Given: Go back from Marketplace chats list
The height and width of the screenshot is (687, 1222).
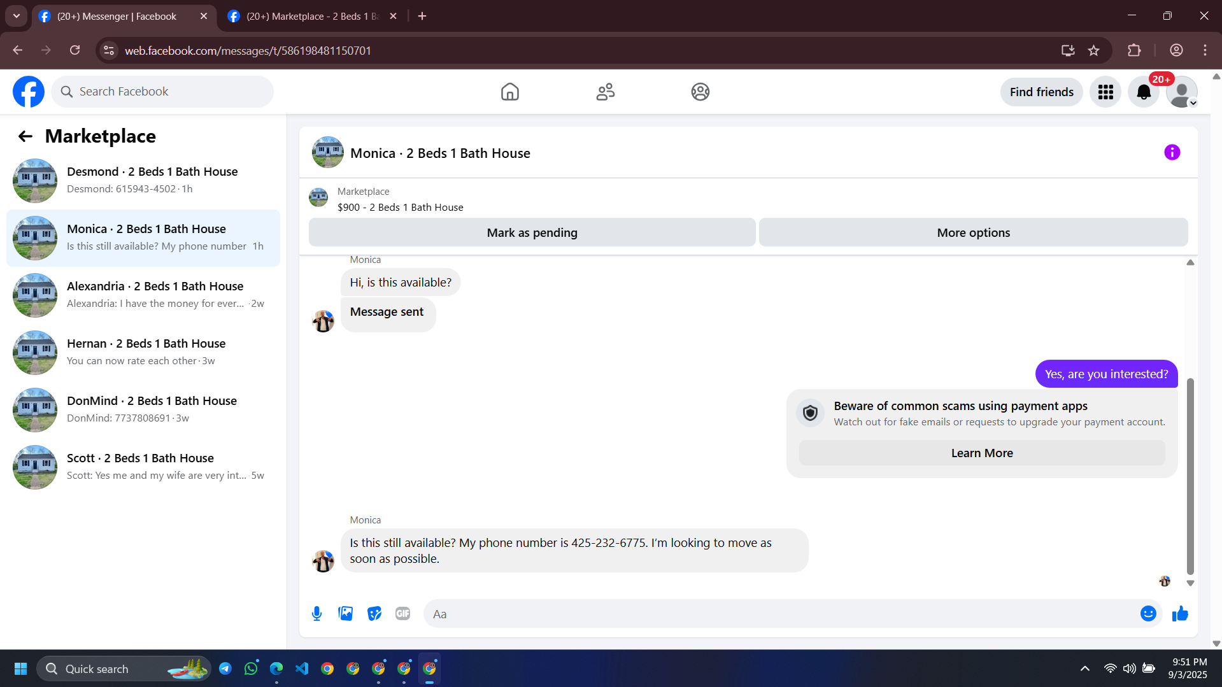Looking at the screenshot, I should click(x=25, y=136).
